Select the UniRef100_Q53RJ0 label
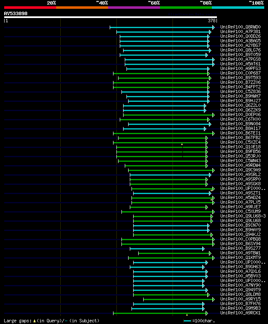The height and width of the screenshot is (324, 268). pyautogui.click(x=240, y=156)
